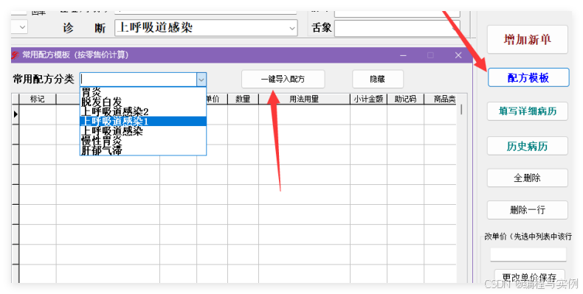Screen dimensions: 583x294
Task: Click 更改单价保存 button
Action: click(x=529, y=276)
